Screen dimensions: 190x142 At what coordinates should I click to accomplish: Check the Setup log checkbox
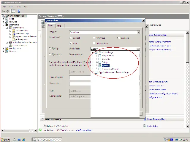pyautogui.click(x=100, y=62)
